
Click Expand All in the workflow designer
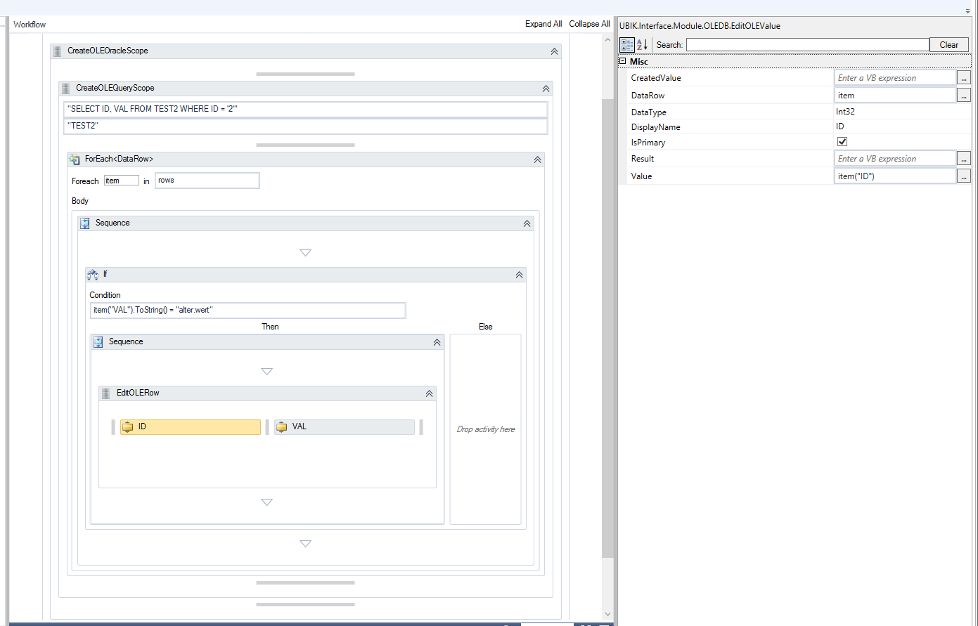tap(543, 24)
